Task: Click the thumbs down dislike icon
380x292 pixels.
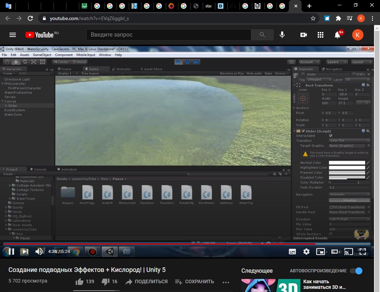Action: point(105,281)
